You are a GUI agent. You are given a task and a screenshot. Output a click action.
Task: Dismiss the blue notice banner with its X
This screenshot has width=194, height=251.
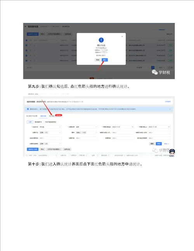[170, 109]
